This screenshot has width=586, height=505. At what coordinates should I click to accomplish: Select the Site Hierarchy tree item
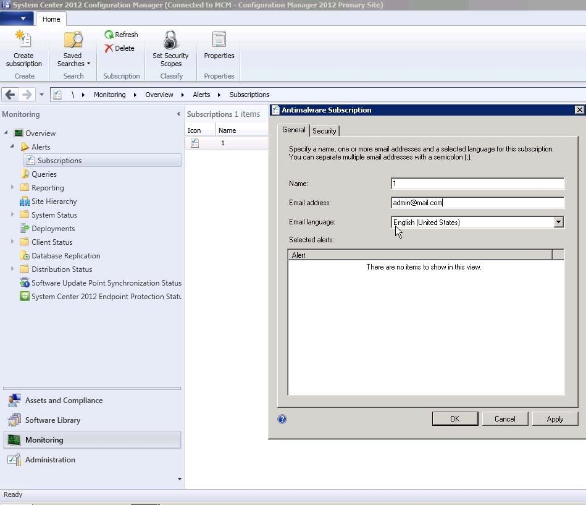coord(54,202)
